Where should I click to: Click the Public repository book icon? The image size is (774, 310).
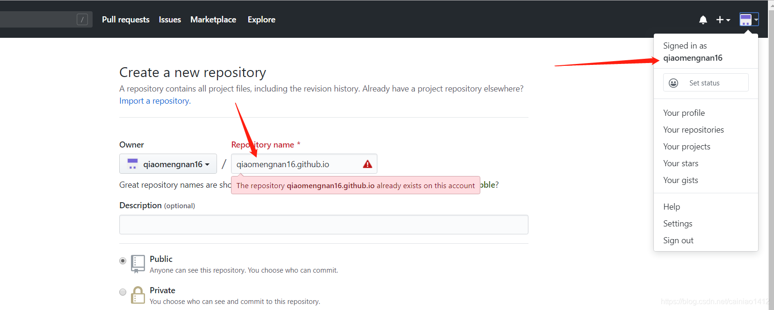coord(137,264)
